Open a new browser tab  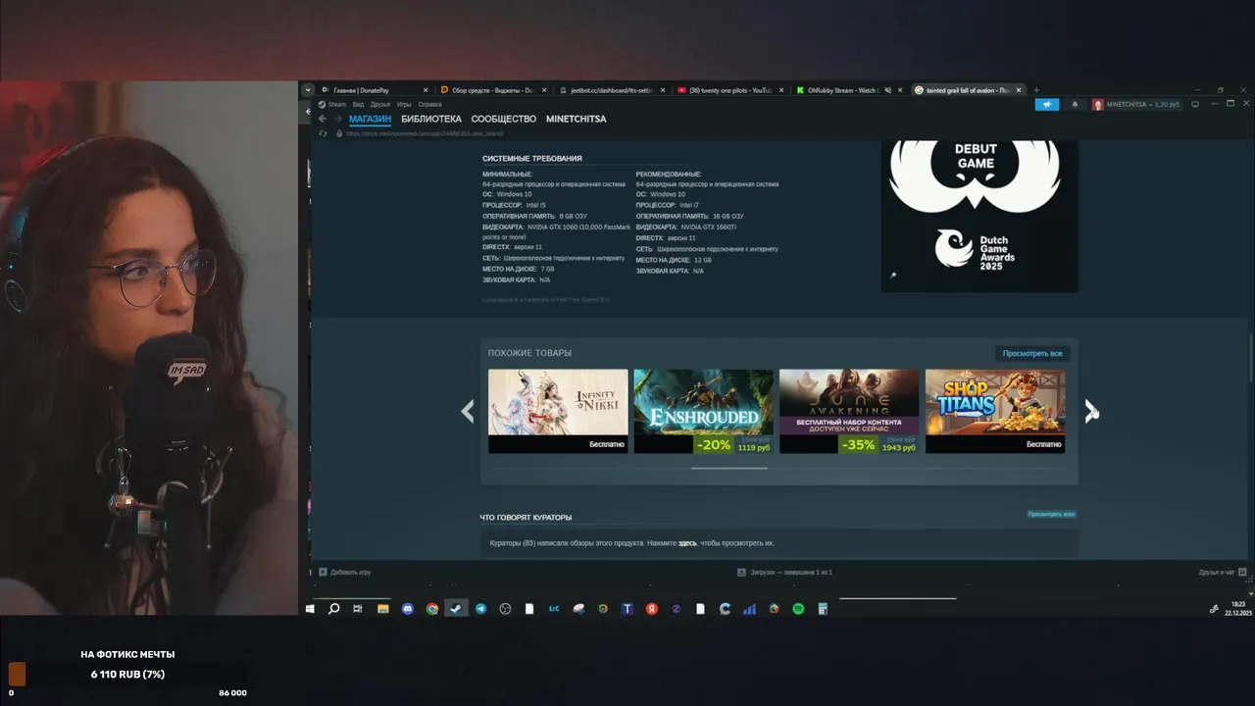click(x=1036, y=90)
